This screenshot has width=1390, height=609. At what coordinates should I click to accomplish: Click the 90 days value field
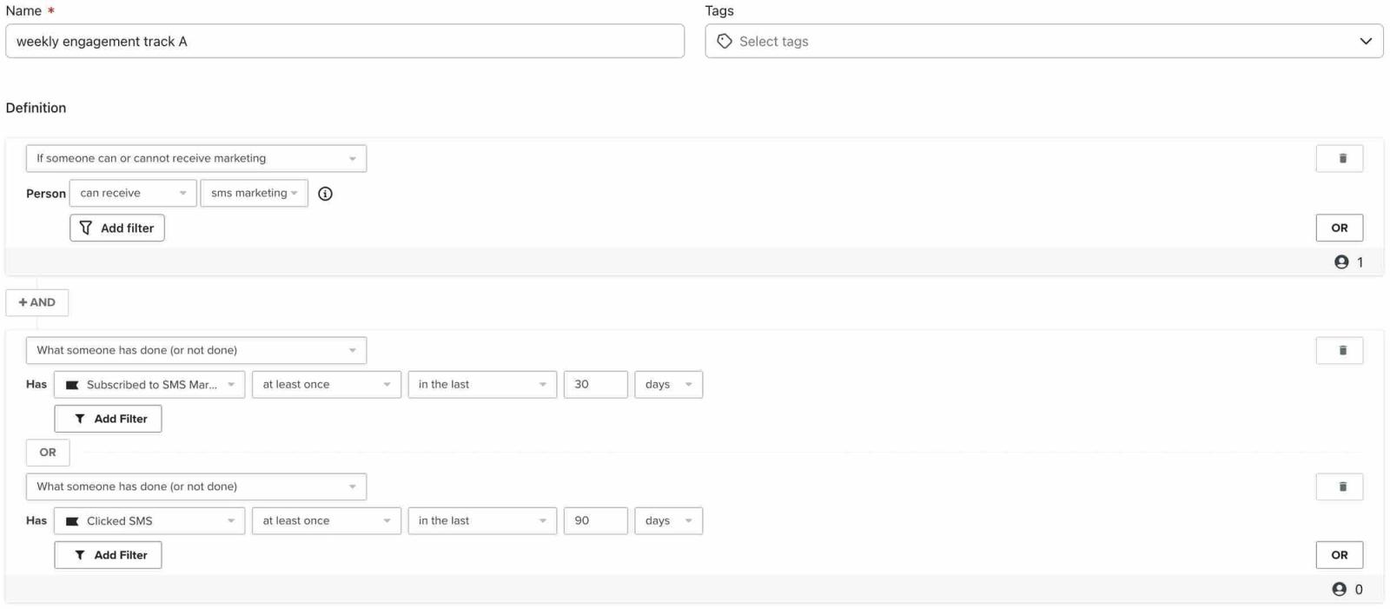pyautogui.click(x=595, y=520)
